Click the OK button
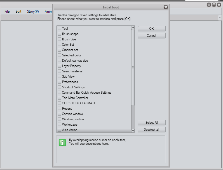The image size is (223, 170). (151, 29)
